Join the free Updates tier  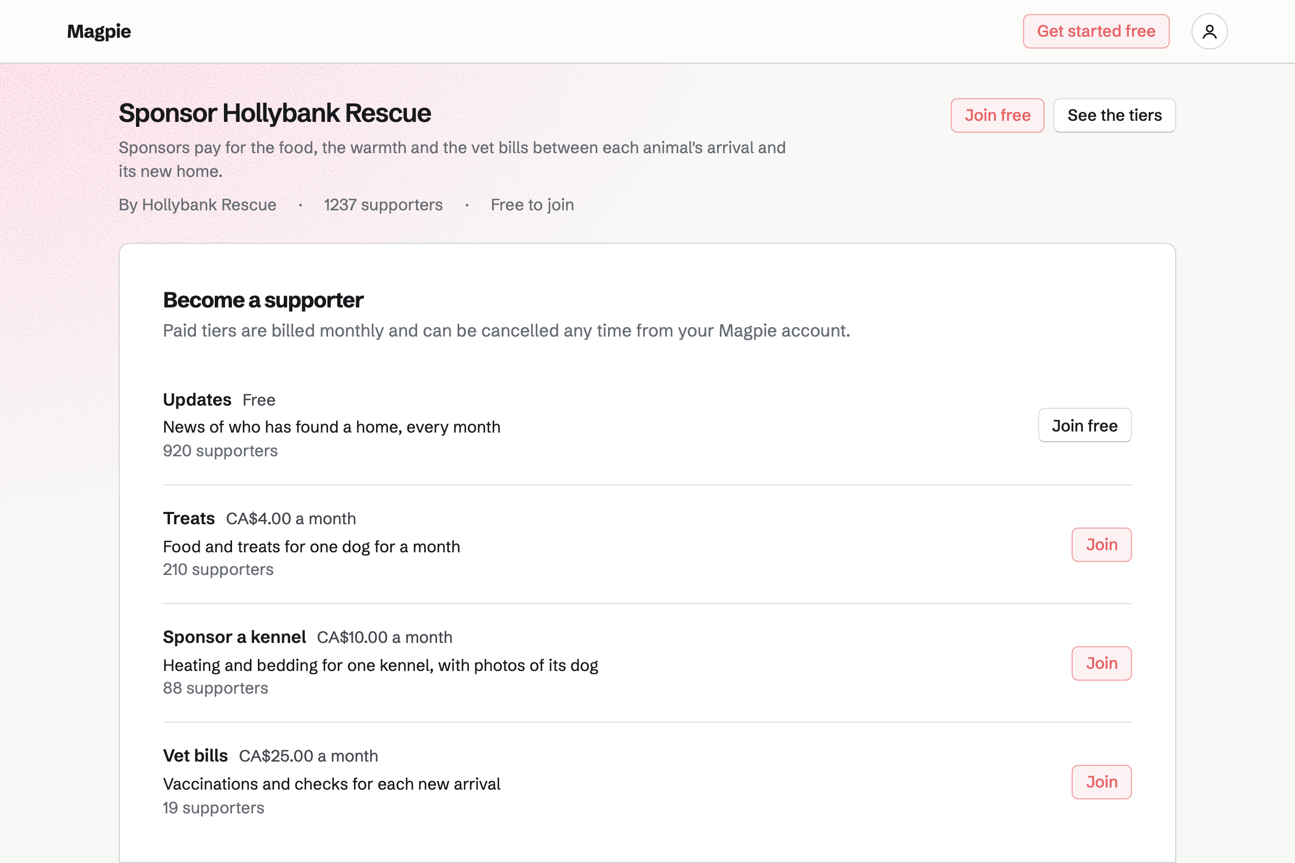[x=1084, y=426]
